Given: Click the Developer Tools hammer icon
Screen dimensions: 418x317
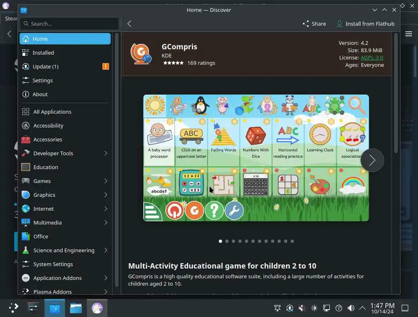Looking at the screenshot, I should [26, 153].
